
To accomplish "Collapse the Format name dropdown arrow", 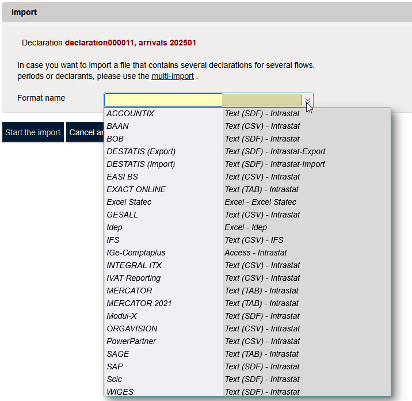I will pyautogui.click(x=308, y=101).
